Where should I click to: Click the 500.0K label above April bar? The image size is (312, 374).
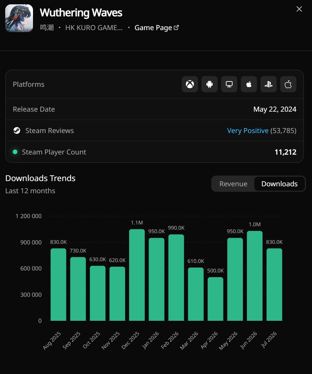click(215, 271)
